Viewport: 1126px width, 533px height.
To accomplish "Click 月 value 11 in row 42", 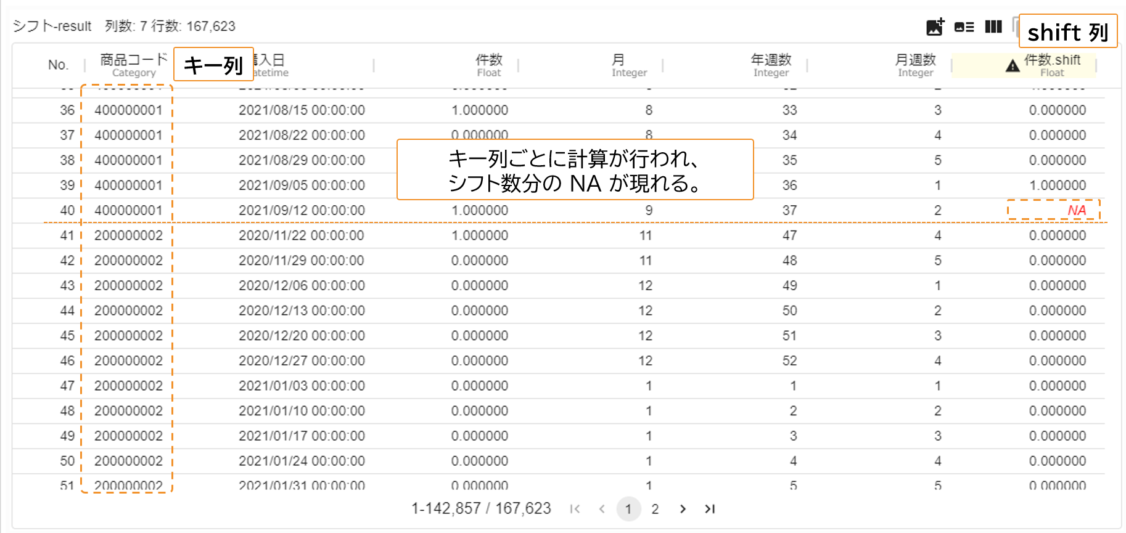I will click(645, 261).
